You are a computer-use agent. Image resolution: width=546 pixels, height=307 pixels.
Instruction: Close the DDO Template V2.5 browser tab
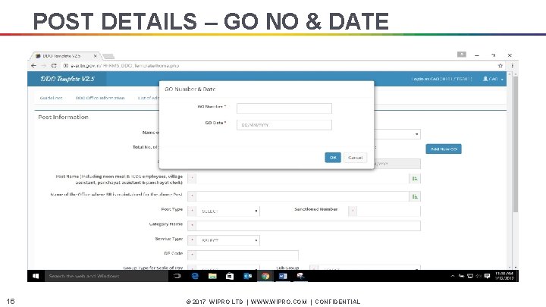pos(95,55)
